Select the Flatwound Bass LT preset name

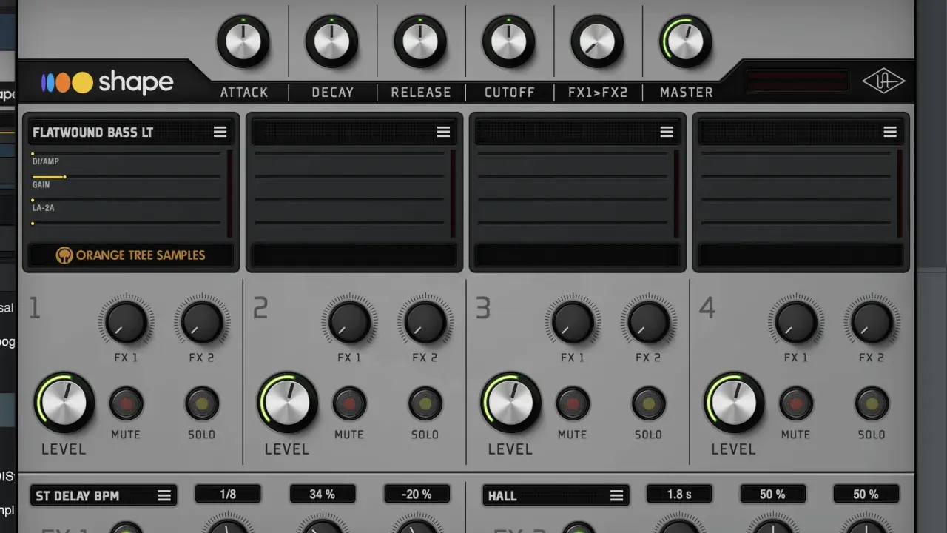tap(92, 133)
